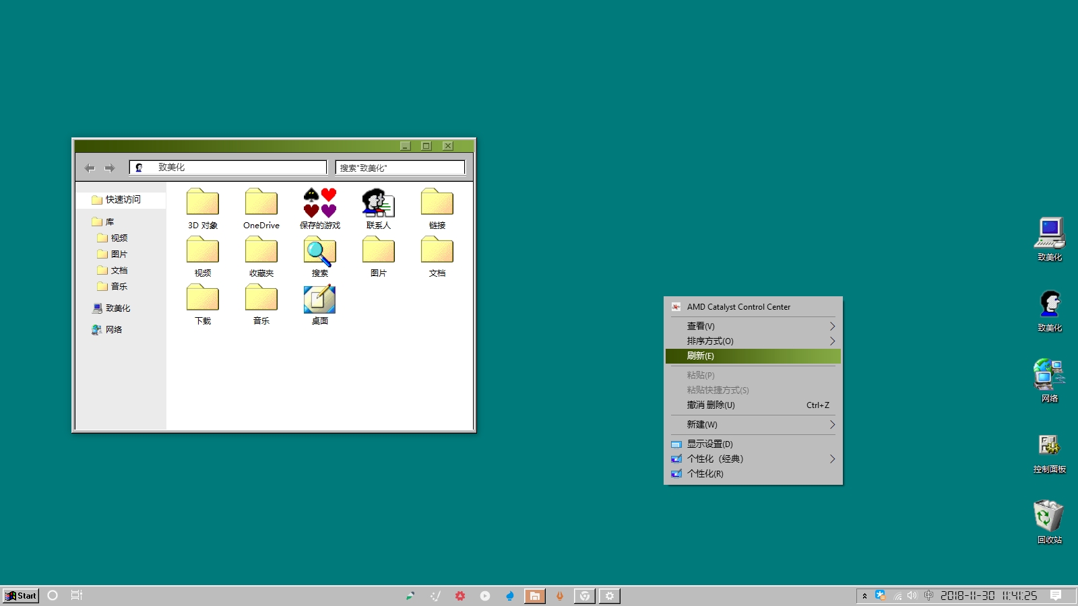Open the 保存的游戏 folder with card suits icon

(319, 204)
